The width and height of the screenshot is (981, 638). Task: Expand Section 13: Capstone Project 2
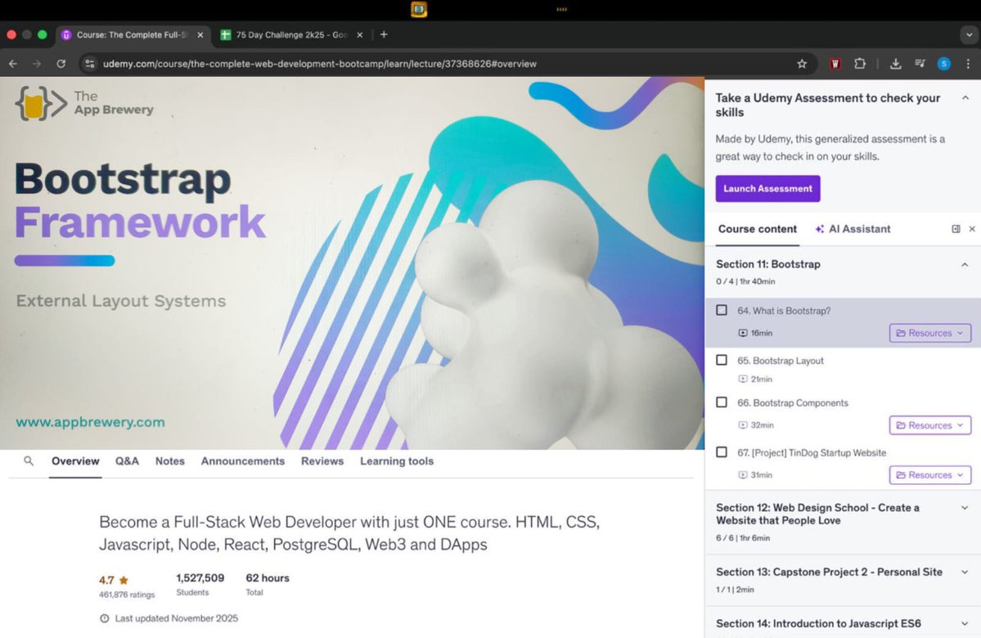tap(965, 573)
